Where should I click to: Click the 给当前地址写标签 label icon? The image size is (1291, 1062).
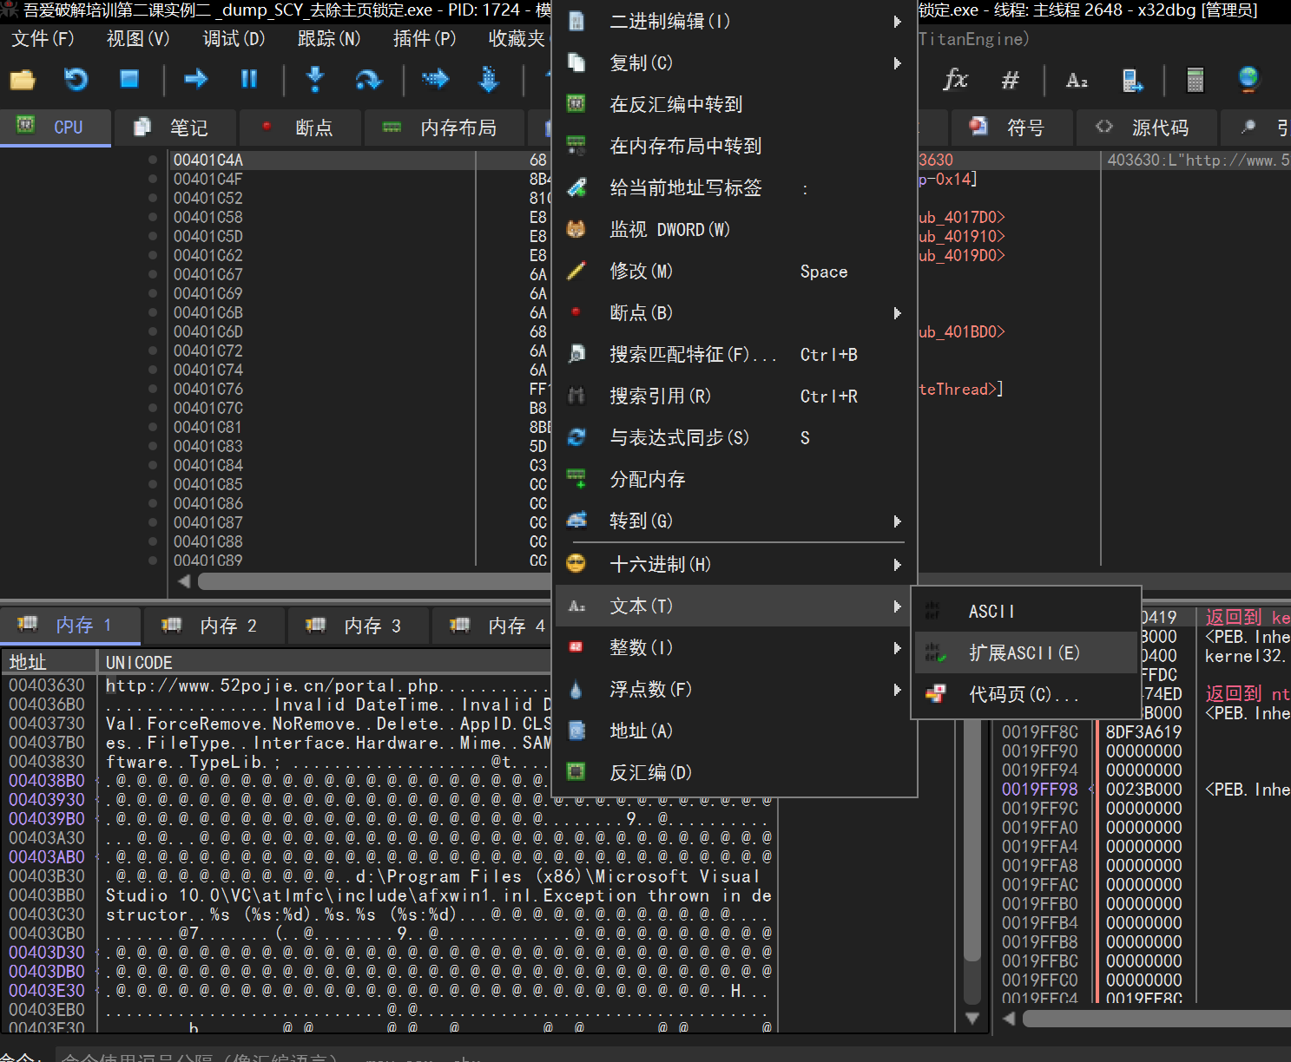point(576,187)
